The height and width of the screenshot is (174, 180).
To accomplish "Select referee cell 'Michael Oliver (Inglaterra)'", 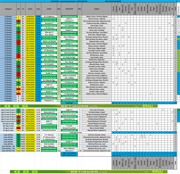I will point(97,130).
